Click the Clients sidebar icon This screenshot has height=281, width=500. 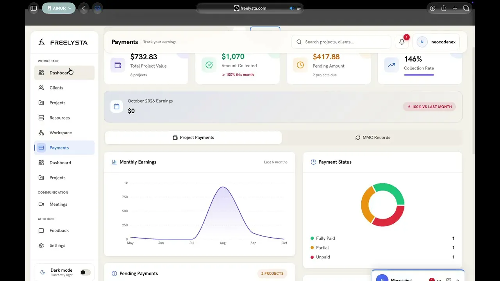click(41, 88)
